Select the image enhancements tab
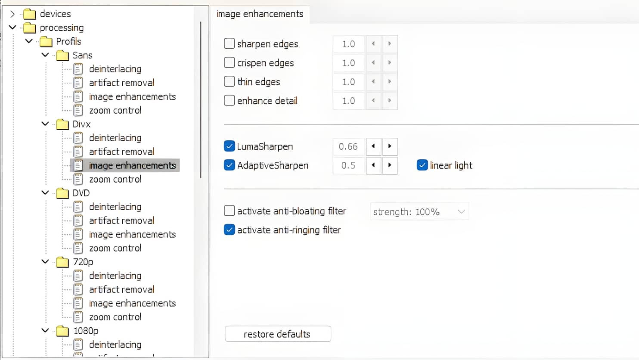 [260, 14]
